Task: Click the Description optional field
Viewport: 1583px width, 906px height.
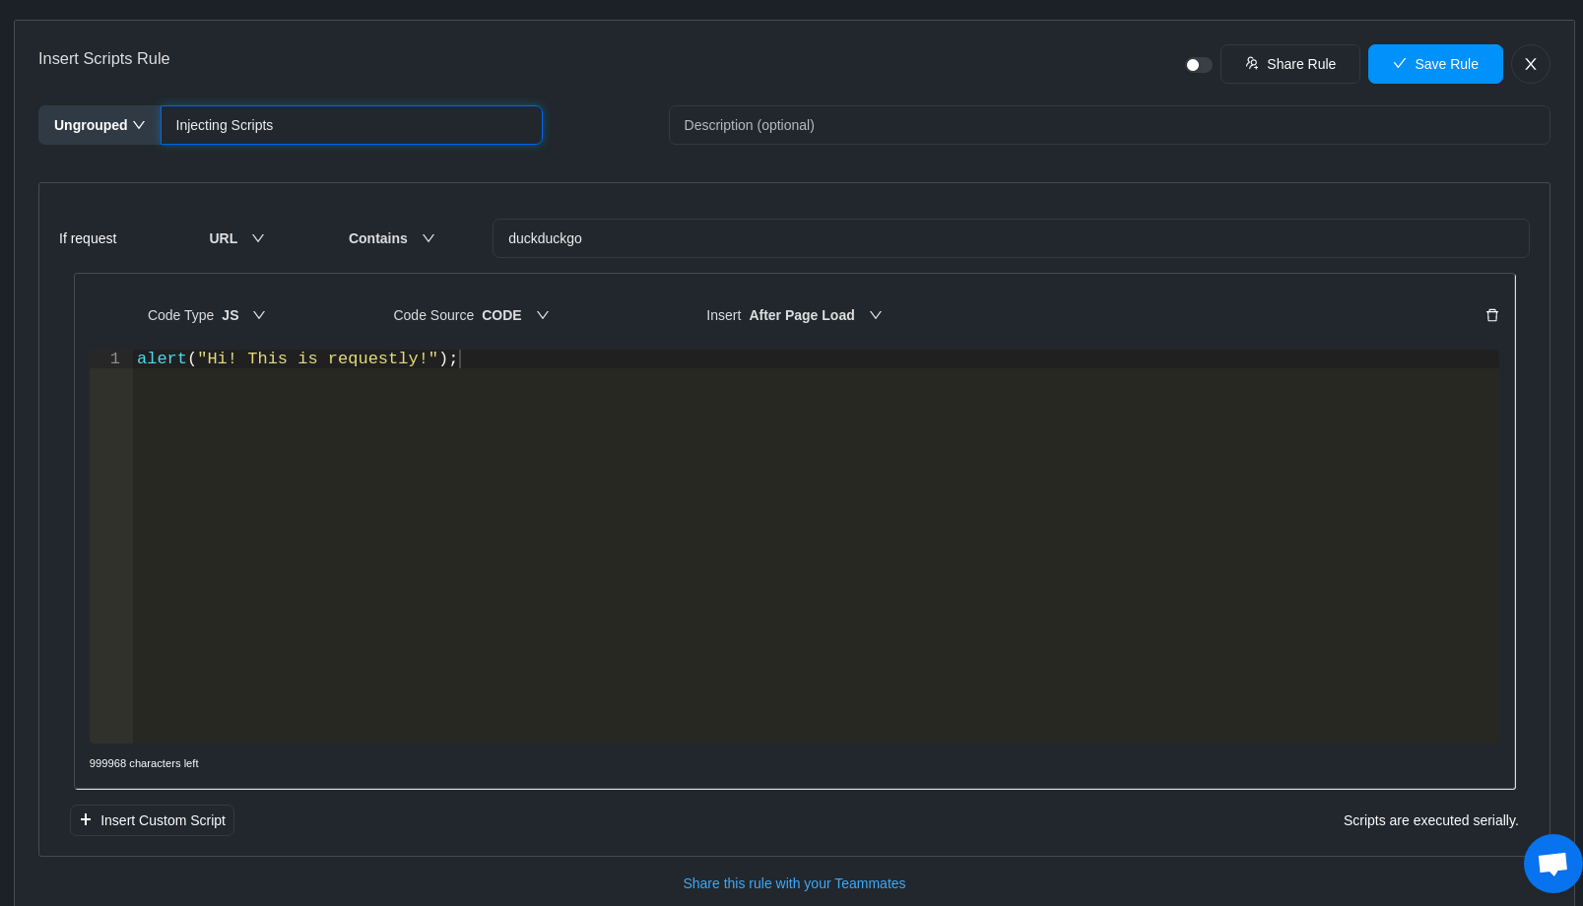Action: (1109, 125)
